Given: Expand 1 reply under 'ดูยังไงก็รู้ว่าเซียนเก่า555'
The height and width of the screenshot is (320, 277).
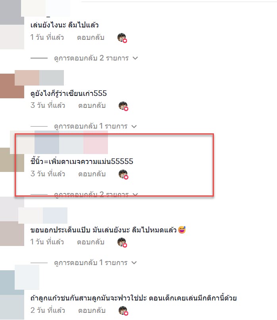Looking at the screenshot, I should click(95, 126).
